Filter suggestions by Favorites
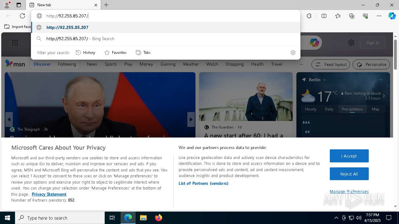 point(115,53)
